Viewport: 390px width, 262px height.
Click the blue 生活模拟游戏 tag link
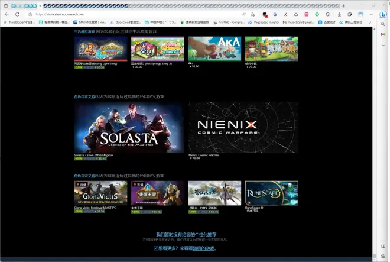pyautogui.click(x=84, y=31)
